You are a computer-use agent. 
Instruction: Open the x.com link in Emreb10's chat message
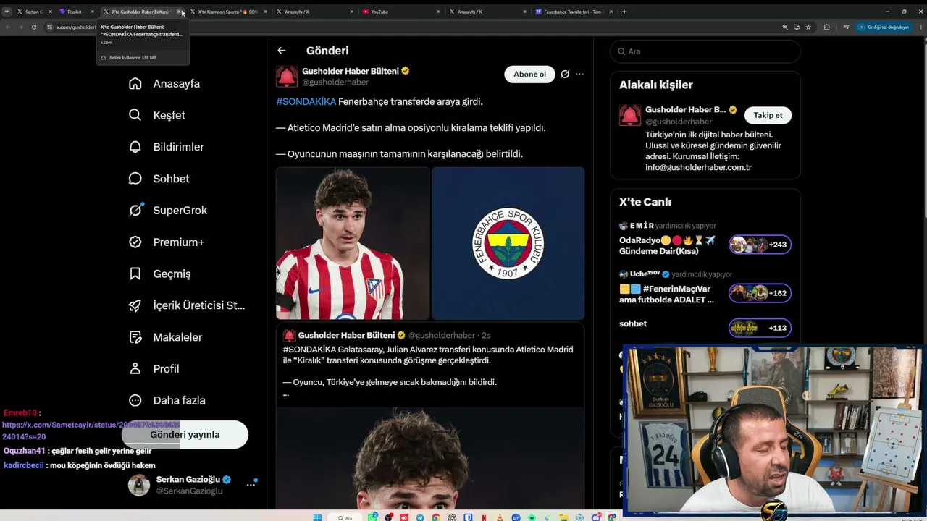click(x=91, y=431)
